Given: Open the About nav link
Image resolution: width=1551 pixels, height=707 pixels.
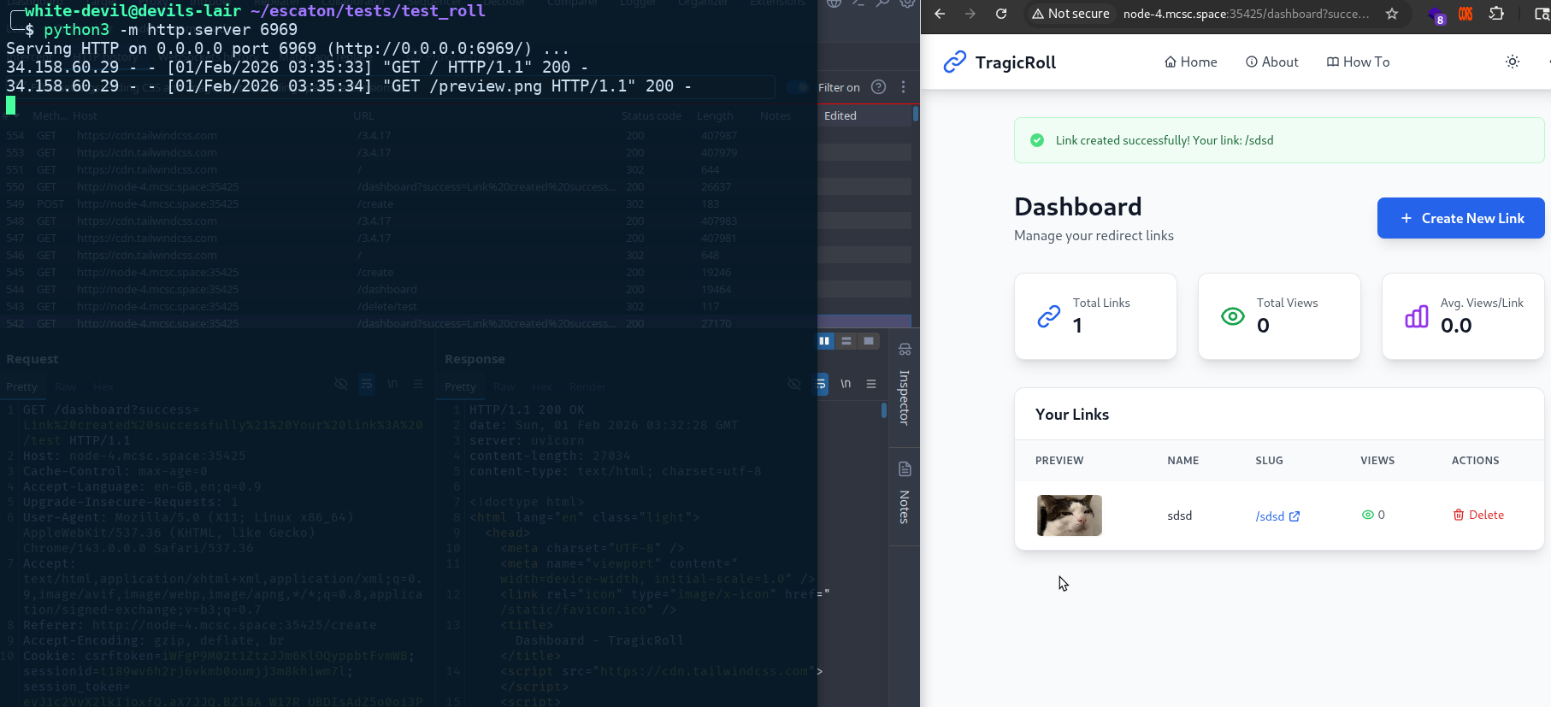Looking at the screenshot, I should [x=1271, y=62].
